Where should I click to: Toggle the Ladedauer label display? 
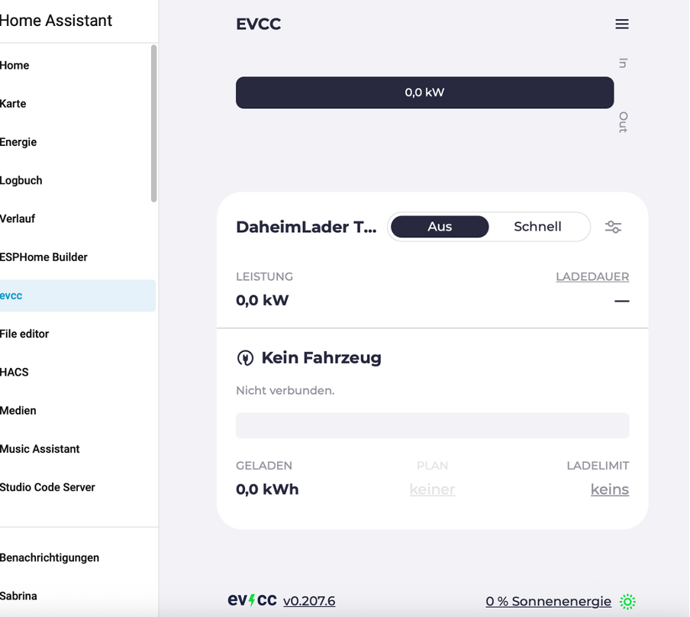pyautogui.click(x=592, y=276)
